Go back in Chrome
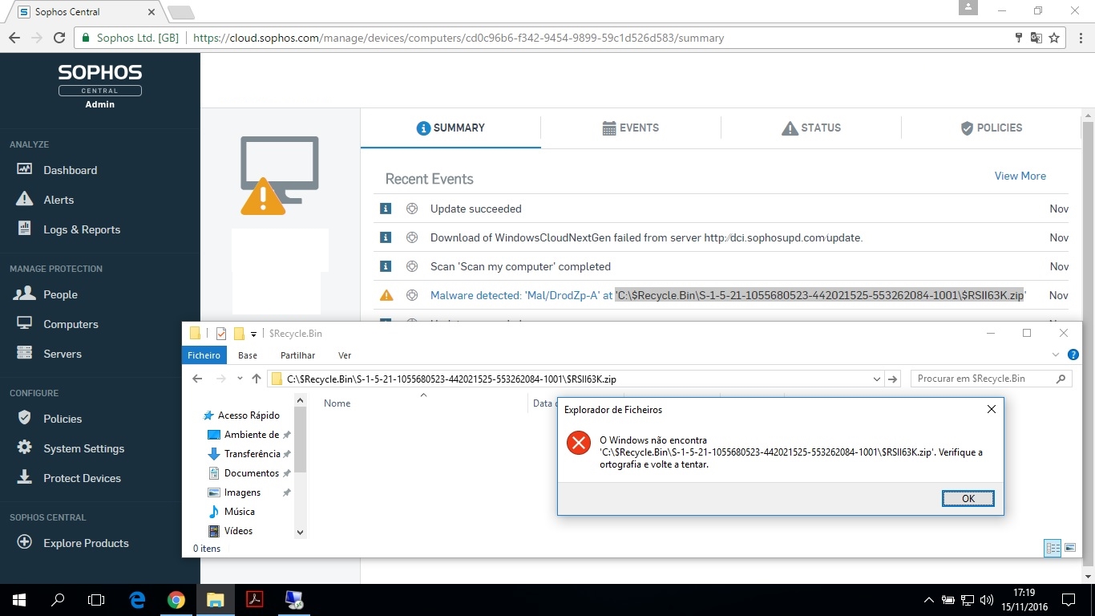1095x616 pixels. [x=14, y=38]
